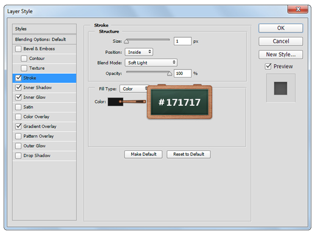
Task: Uncheck the Inner Shadow effect
Action: (19, 87)
